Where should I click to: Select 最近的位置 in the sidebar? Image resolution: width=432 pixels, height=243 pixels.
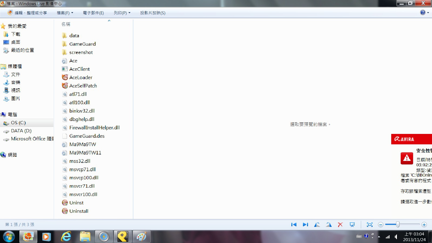pyautogui.click(x=22, y=50)
